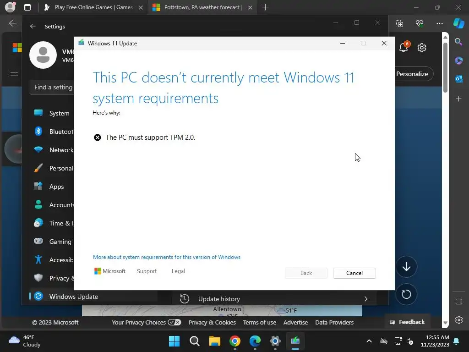Open Outlook in Edge sidebar
469x352 pixels.
tap(458, 79)
